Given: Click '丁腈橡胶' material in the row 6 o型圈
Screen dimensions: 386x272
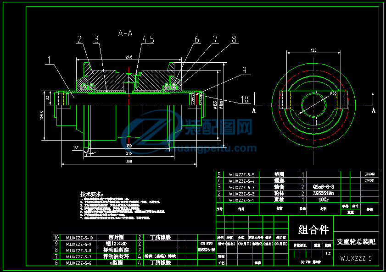Looking at the screenshot, I should [x=161, y=263].
